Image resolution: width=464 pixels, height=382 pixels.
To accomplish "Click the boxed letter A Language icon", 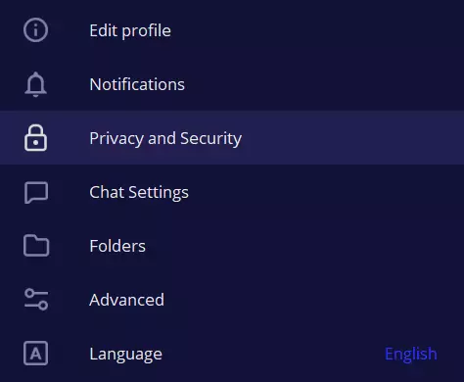I will [x=35, y=354].
